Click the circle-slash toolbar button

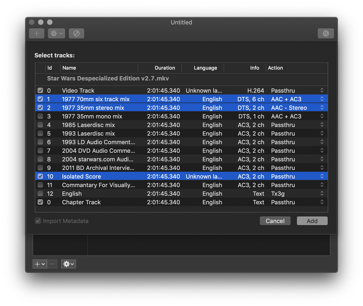click(x=76, y=33)
